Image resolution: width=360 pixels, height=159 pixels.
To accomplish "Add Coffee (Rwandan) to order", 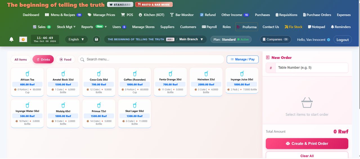I will pos(134,82).
